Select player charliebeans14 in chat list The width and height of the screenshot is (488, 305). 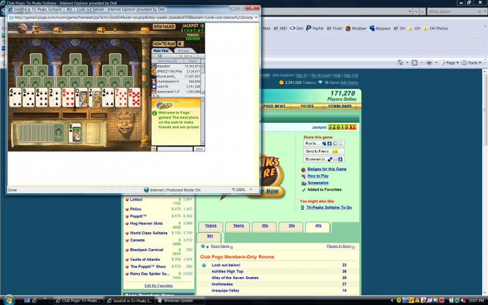[176, 81]
